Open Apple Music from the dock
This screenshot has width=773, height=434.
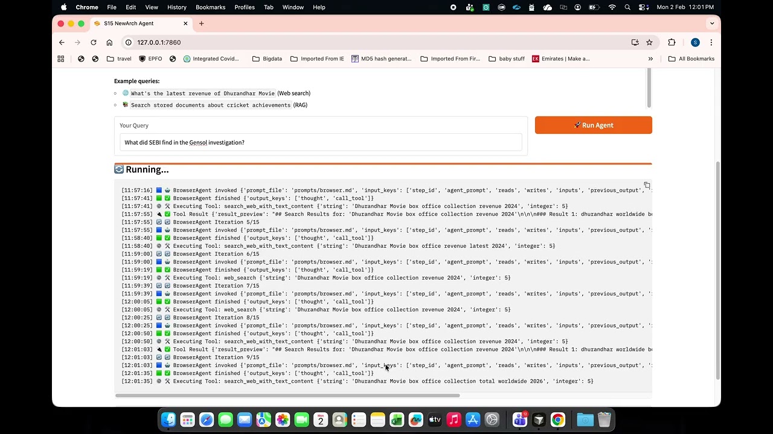pyautogui.click(x=454, y=420)
